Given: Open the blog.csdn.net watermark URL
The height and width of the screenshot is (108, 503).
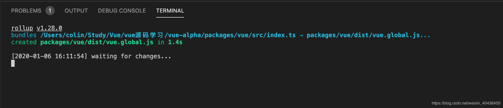Looking at the screenshot, I should click(466, 103).
